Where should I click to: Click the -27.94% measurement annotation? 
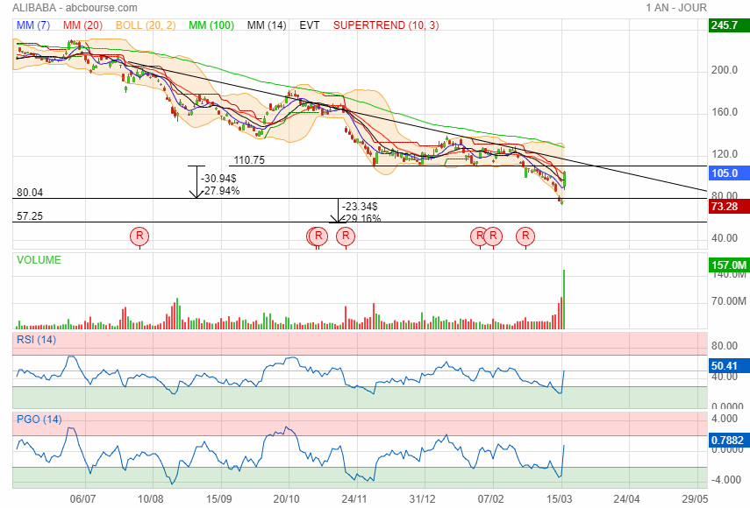click(x=220, y=191)
